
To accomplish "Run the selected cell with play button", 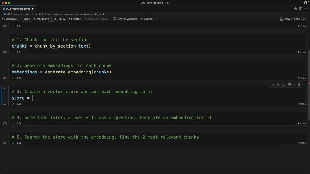I will [x=4, y=88].
